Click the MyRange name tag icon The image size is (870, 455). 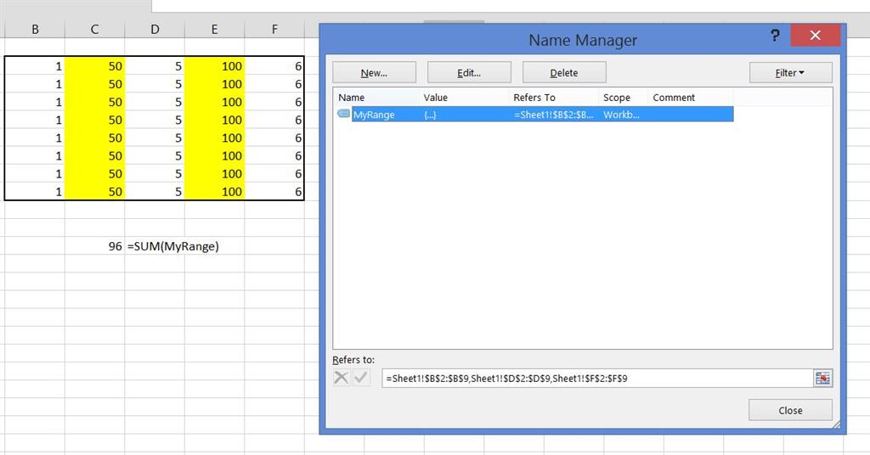point(343,114)
